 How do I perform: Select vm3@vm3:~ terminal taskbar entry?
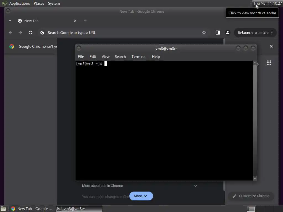pos(79,209)
